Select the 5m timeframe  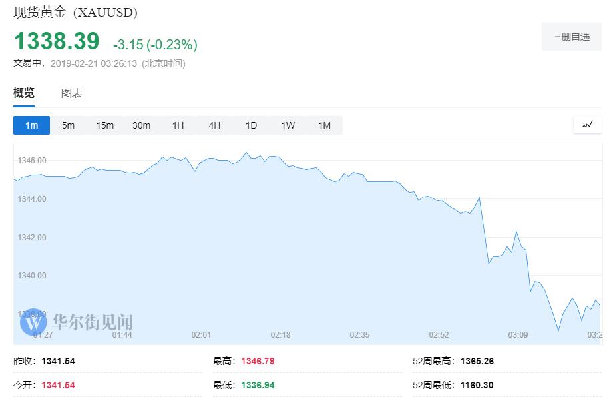point(68,125)
